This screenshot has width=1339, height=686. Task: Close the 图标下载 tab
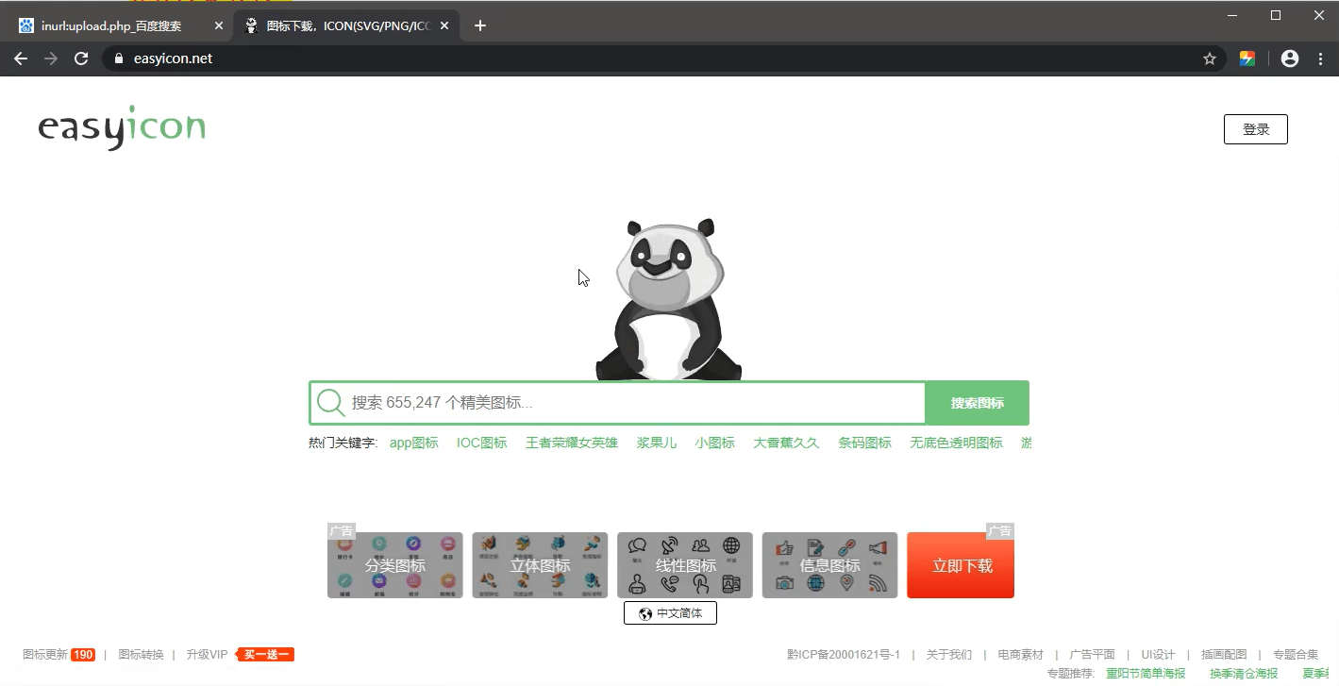(444, 25)
